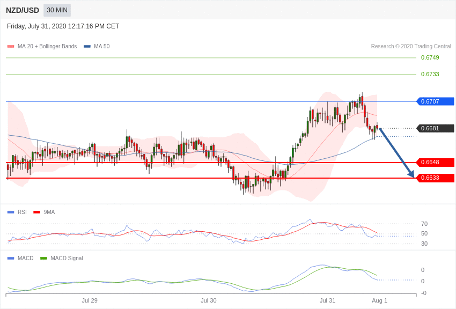Viewport: 456px width, 309px height.
Task: Click the date and time stamp text
Action: 63,26
